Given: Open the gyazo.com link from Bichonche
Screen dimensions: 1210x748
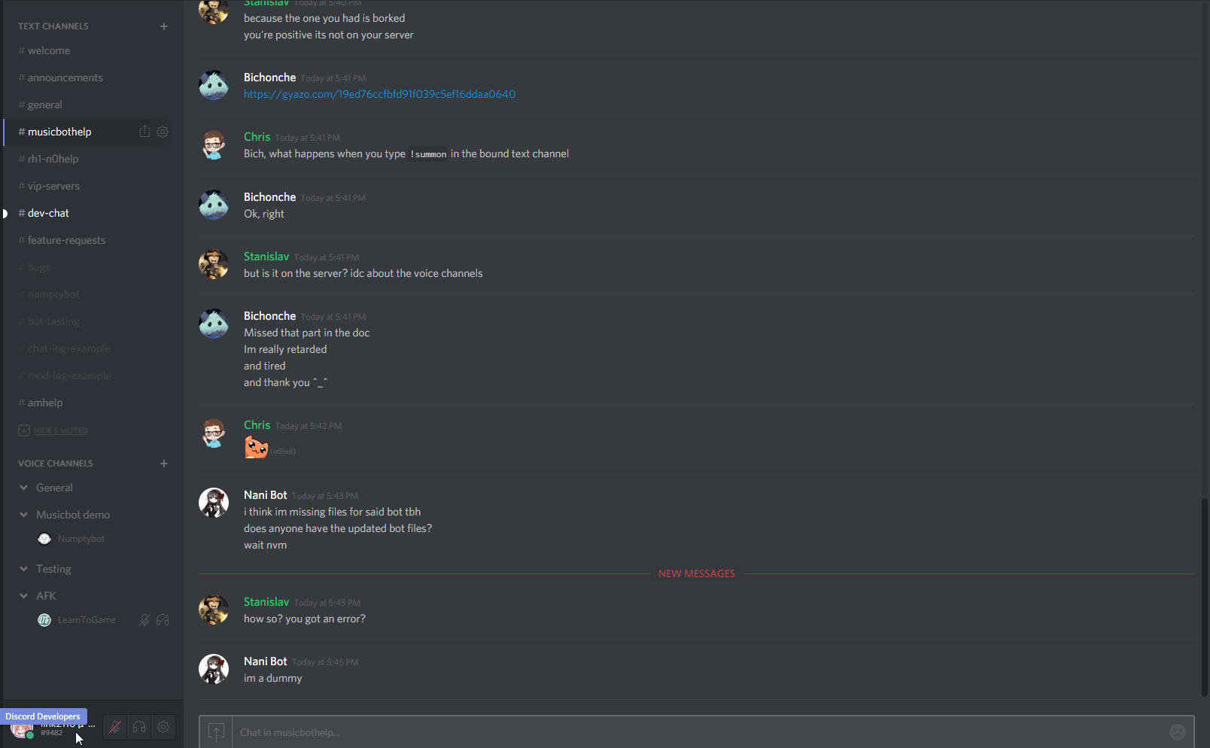Looking at the screenshot, I should tap(379, 94).
